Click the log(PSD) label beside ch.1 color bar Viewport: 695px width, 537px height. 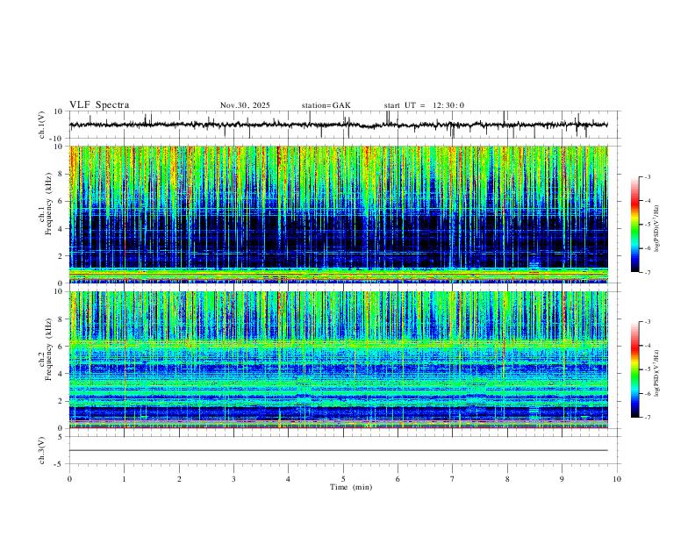(657, 228)
